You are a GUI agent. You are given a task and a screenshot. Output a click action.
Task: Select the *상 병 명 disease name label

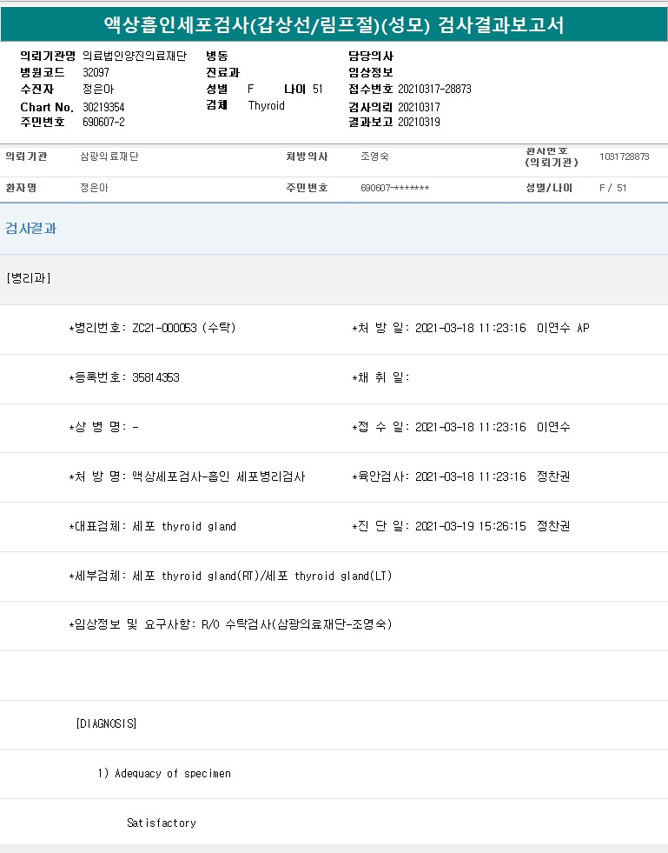click(x=97, y=427)
